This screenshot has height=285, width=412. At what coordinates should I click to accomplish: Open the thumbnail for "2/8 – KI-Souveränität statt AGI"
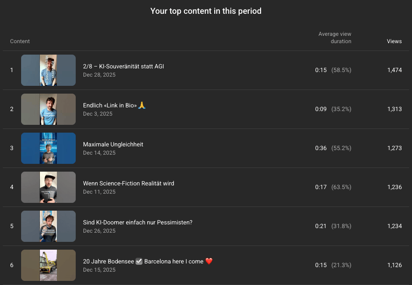coord(48,70)
